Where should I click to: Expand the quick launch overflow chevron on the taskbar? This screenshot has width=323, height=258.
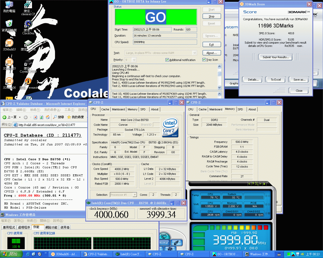46,253
